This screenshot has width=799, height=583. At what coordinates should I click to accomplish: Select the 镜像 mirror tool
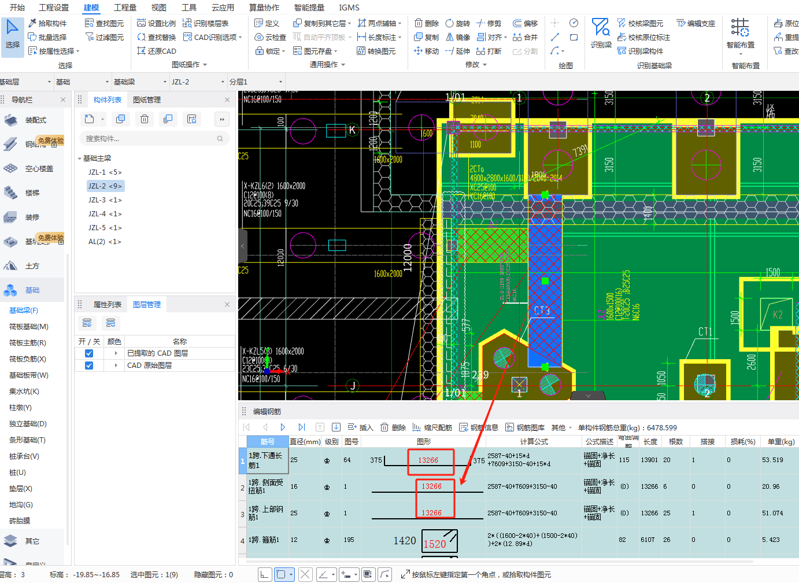click(x=458, y=37)
